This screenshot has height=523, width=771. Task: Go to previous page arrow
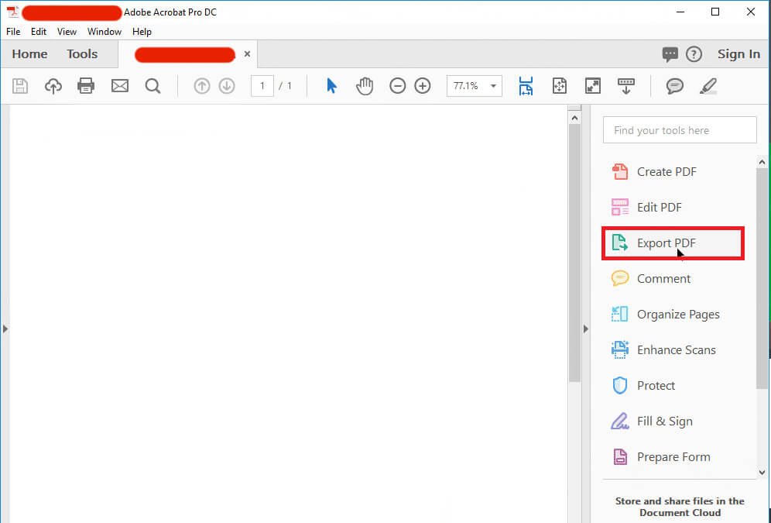(x=201, y=86)
